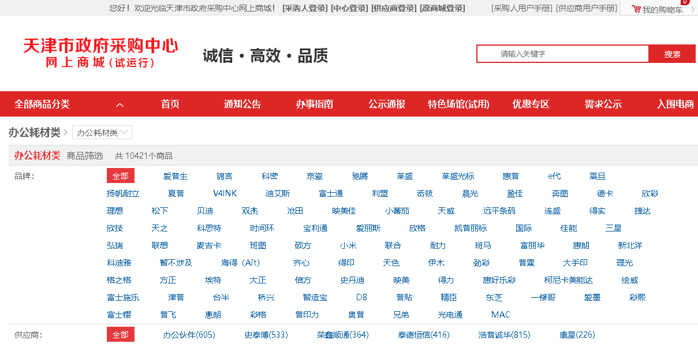Screen dimensions: 698x351
Task: Filter by brand 京瓷
Action: [315, 177]
